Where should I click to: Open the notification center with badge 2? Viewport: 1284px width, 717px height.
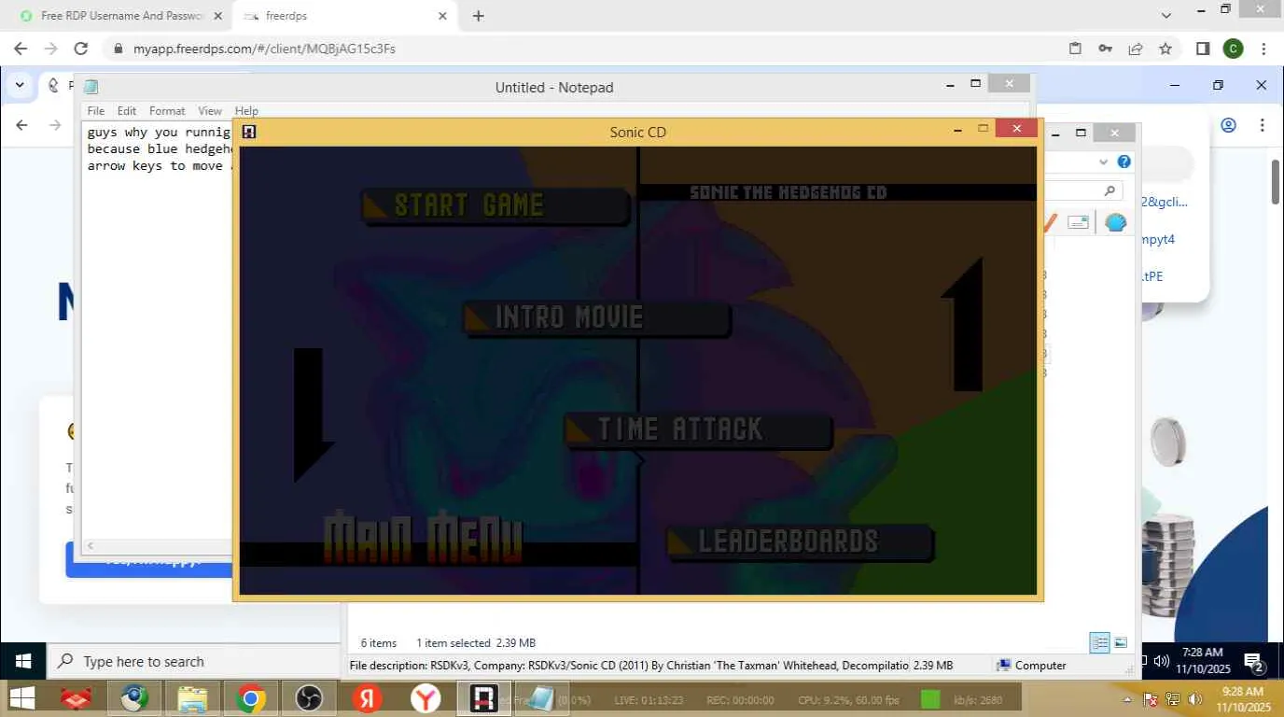1254,662
